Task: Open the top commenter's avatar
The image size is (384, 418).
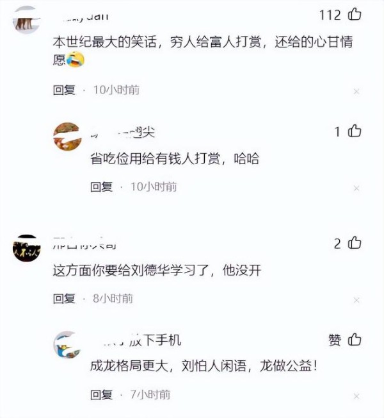Action: (26, 20)
